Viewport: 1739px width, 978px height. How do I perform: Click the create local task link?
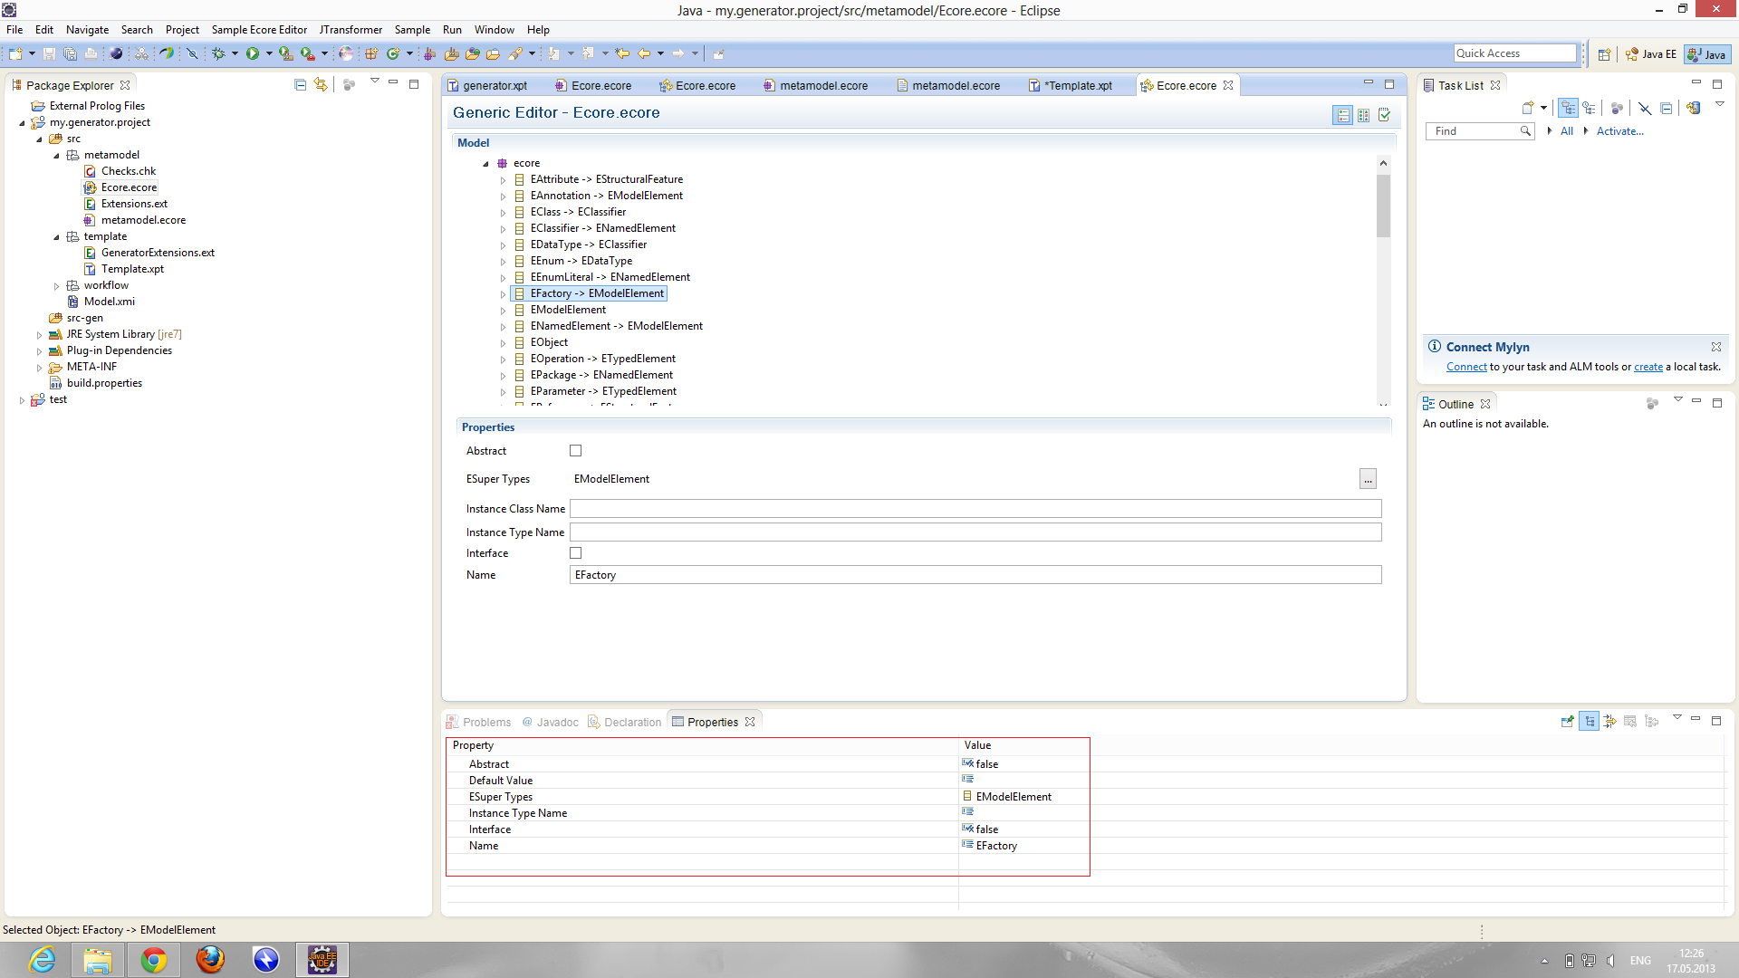point(1648,367)
